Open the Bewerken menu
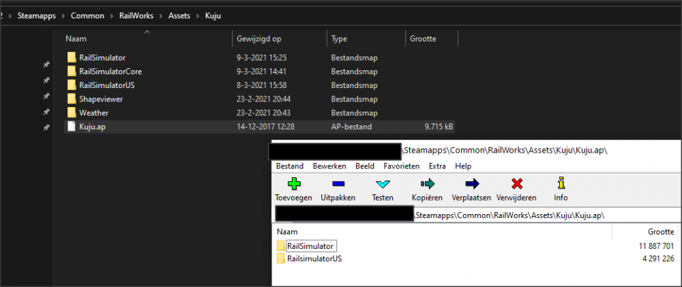 (x=329, y=166)
